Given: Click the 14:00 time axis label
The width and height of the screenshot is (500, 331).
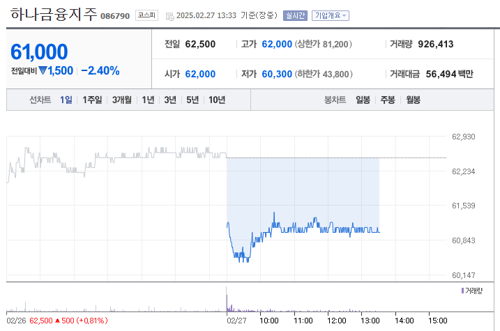Looking at the screenshot, I should (404, 321).
